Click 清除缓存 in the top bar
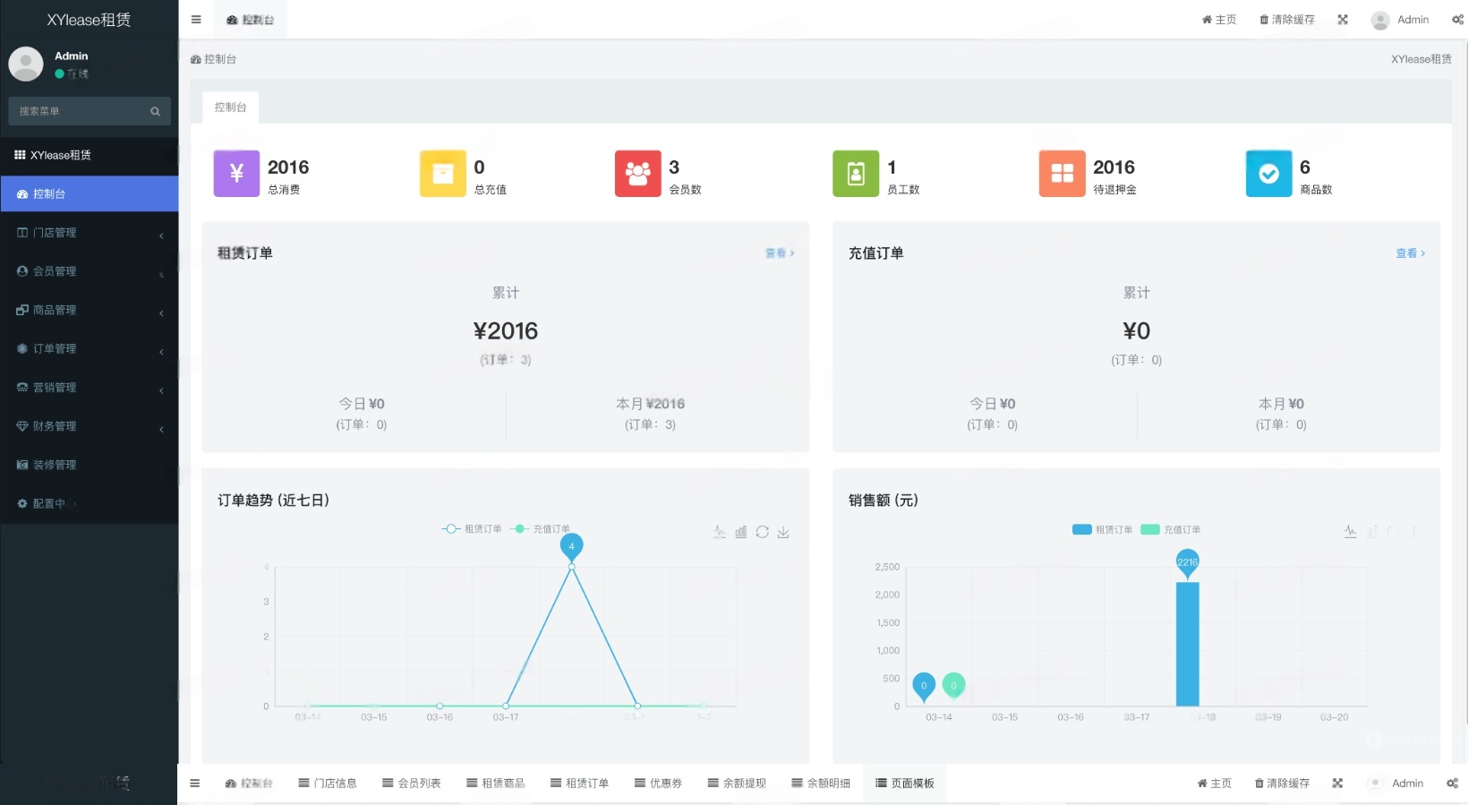 tap(1287, 20)
